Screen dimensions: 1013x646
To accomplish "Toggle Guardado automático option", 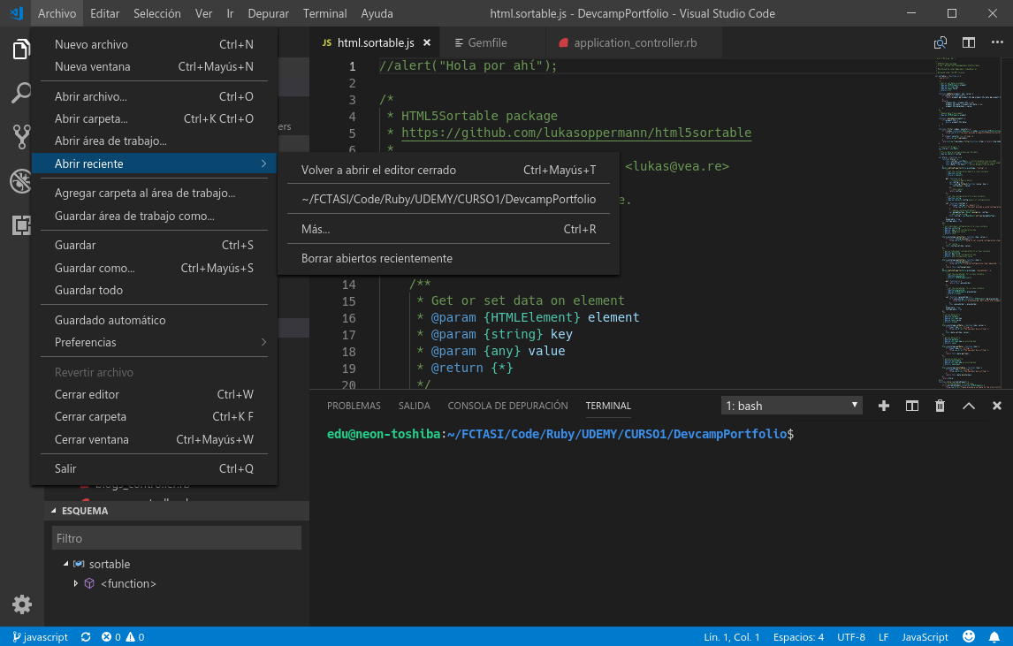I will pos(110,320).
